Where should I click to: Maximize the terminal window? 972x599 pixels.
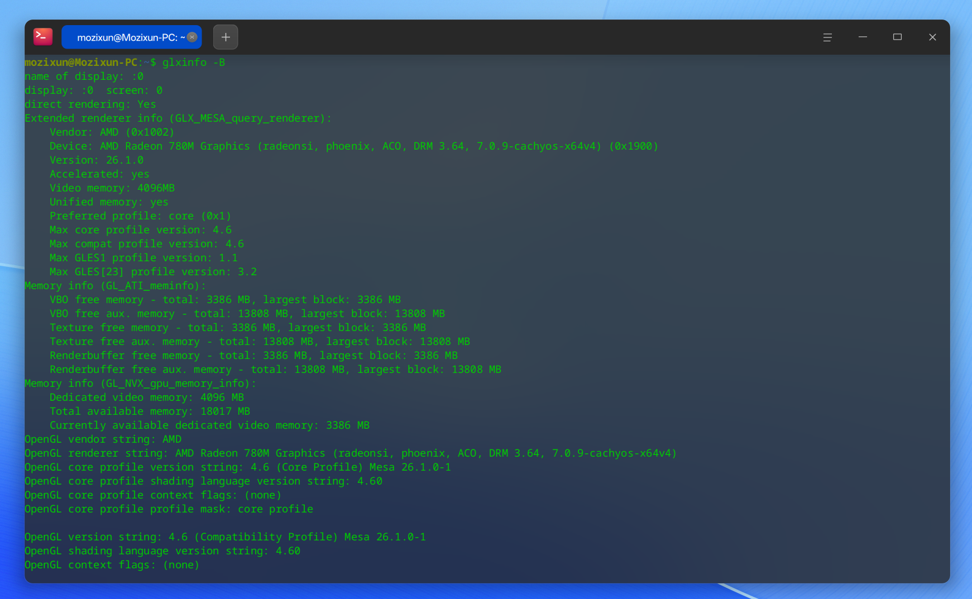897,37
